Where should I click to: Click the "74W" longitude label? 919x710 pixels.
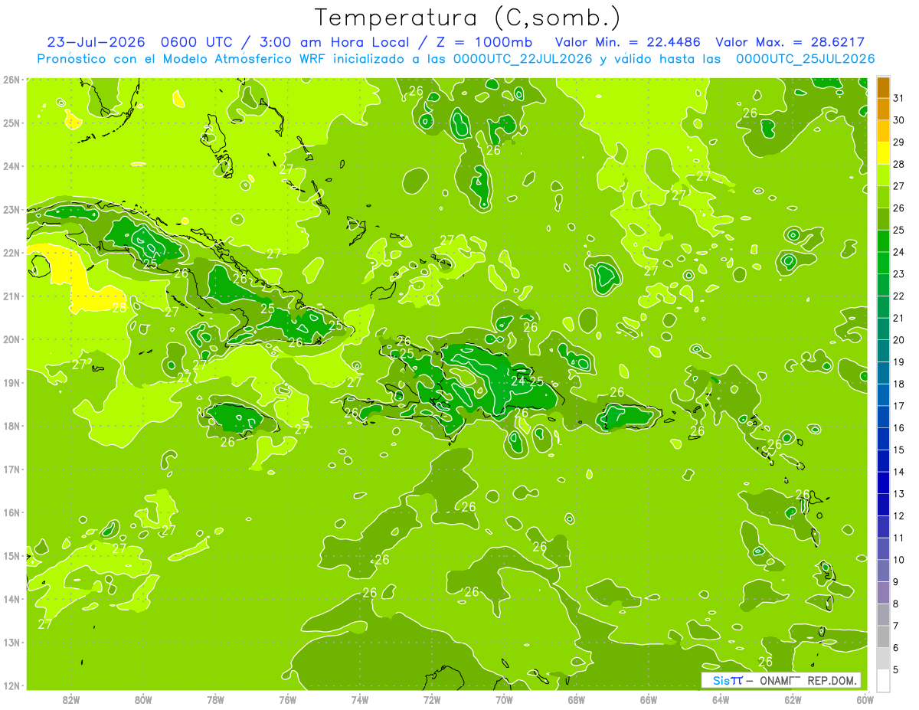(360, 699)
